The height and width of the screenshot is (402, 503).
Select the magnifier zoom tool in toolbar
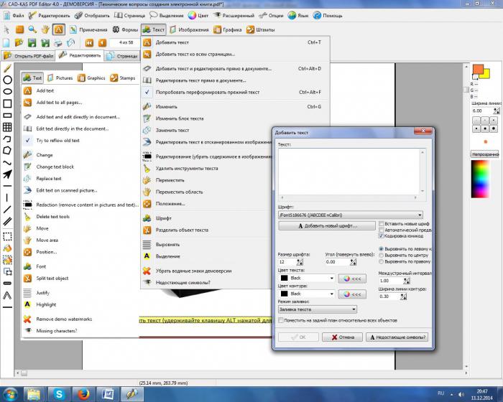(x=32, y=29)
